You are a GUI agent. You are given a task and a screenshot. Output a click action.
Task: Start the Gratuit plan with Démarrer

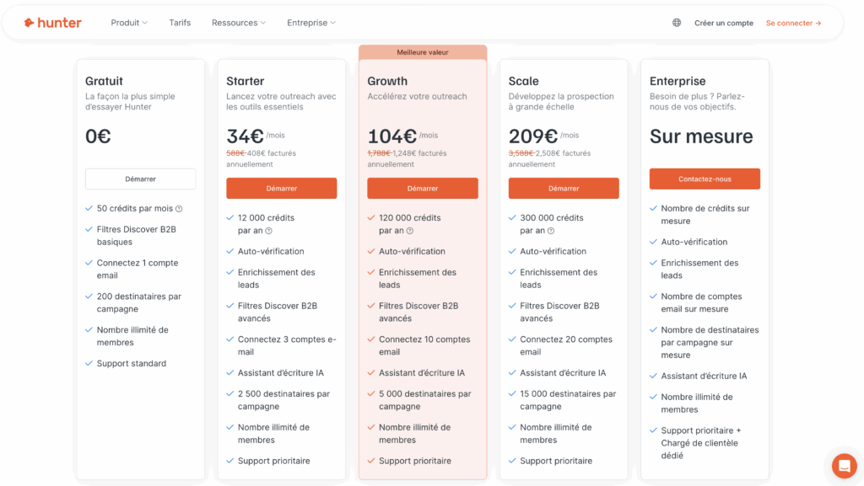pyautogui.click(x=141, y=179)
